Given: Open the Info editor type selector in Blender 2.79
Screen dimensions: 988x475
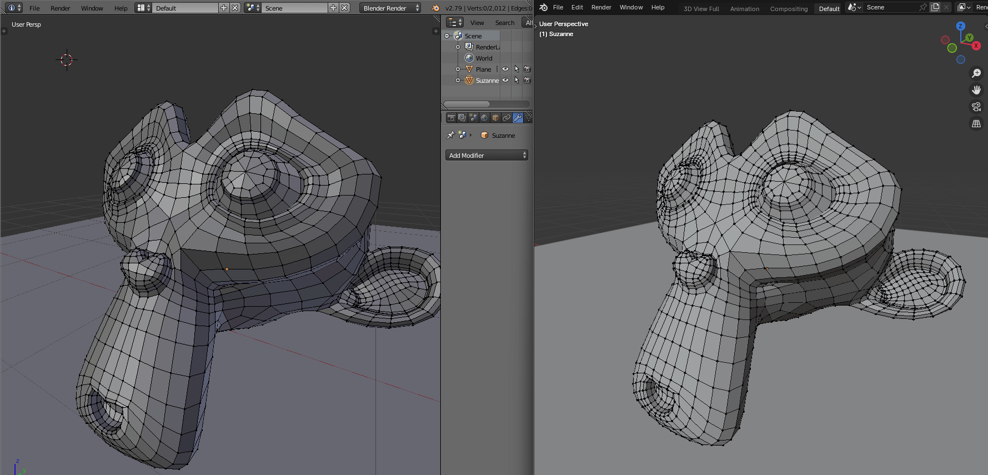Looking at the screenshot, I should coord(13,8).
